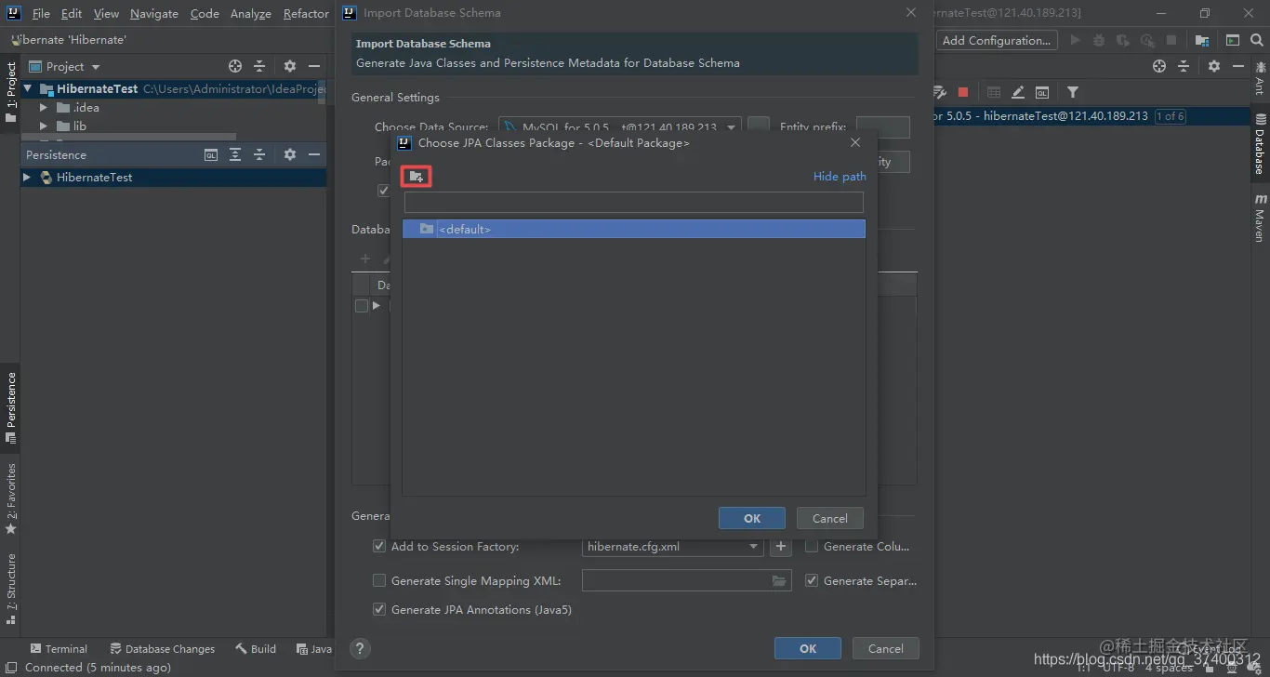
Task: Click red stop icon in Database toolbar
Action: [x=963, y=92]
